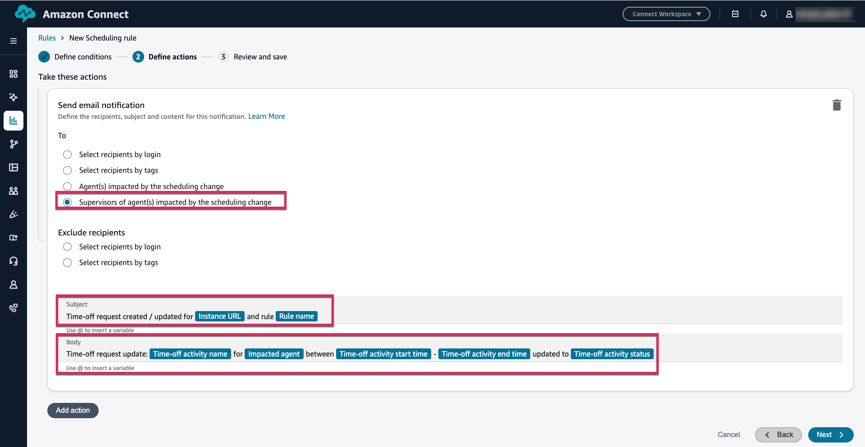Open the Learn More link
This screenshot has height=447, width=865.
267,116
